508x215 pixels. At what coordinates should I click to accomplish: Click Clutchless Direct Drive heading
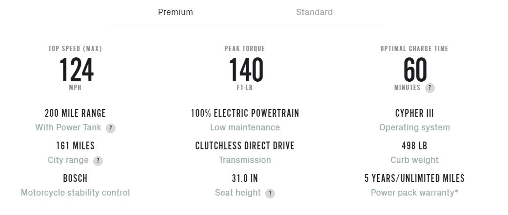[245, 146]
